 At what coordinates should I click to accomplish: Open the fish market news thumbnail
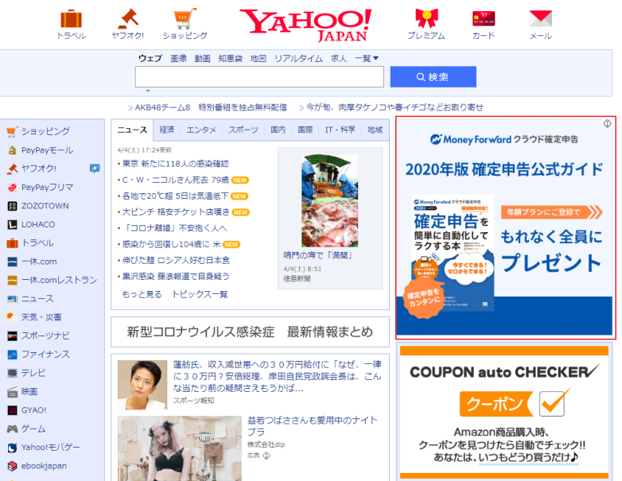tap(329, 200)
